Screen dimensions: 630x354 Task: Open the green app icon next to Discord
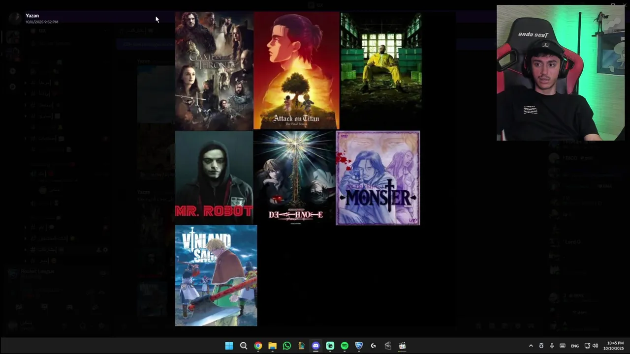(330, 346)
